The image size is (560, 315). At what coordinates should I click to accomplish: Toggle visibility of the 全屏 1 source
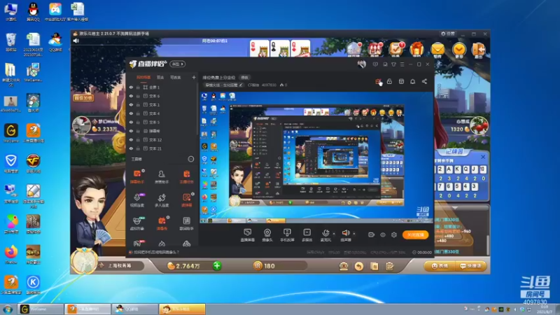tap(131, 87)
